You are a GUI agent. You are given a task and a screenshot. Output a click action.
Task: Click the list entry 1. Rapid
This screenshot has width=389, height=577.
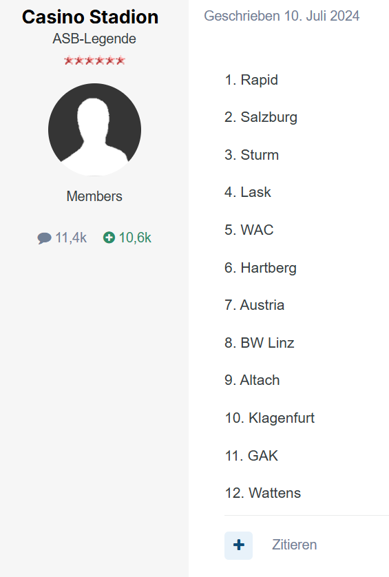pyautogui.click(x=251, y=80)
